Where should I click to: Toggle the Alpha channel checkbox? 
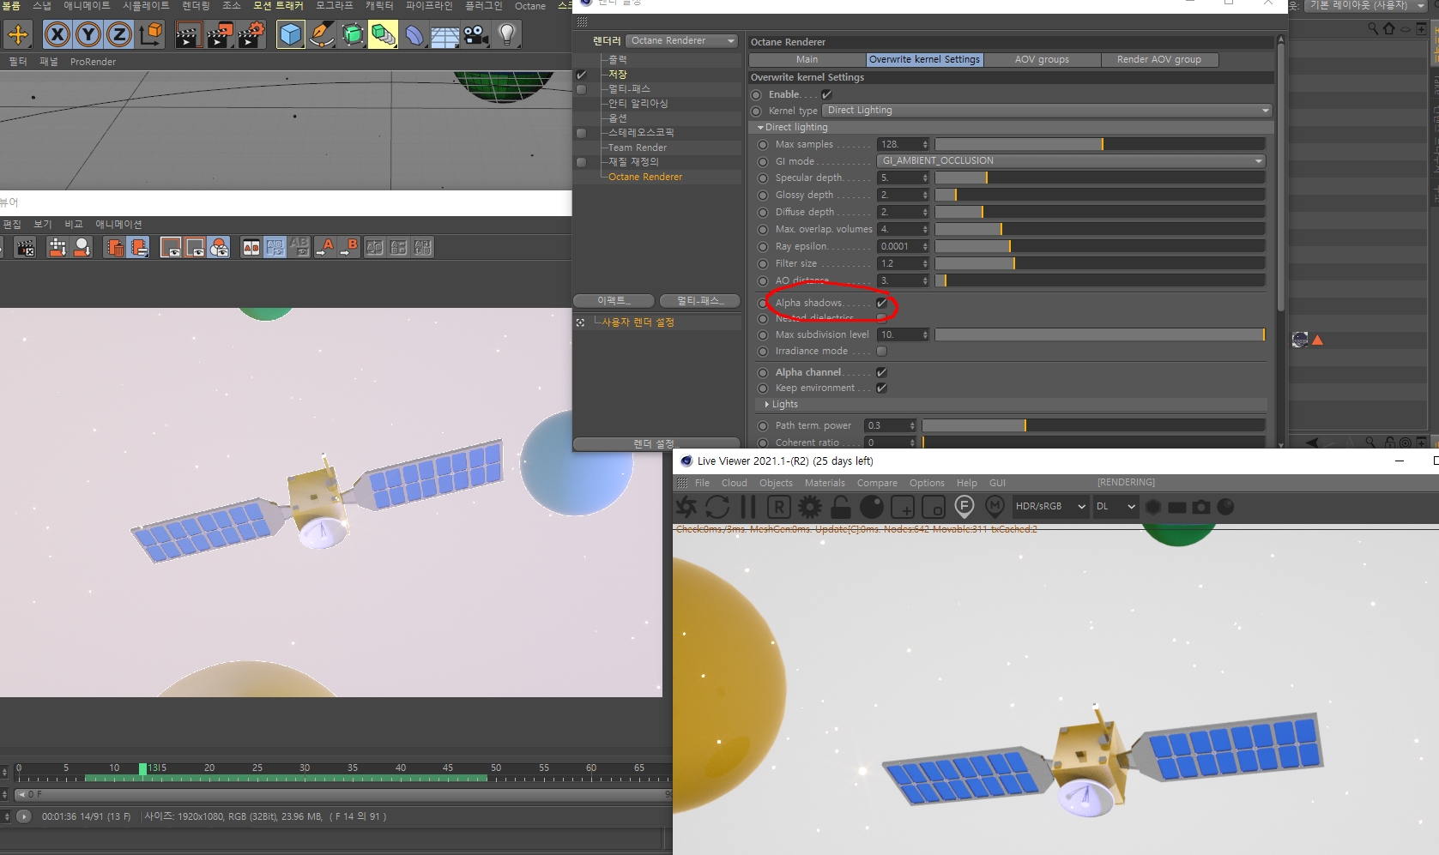pyautogui.click(x=881, y=372)
